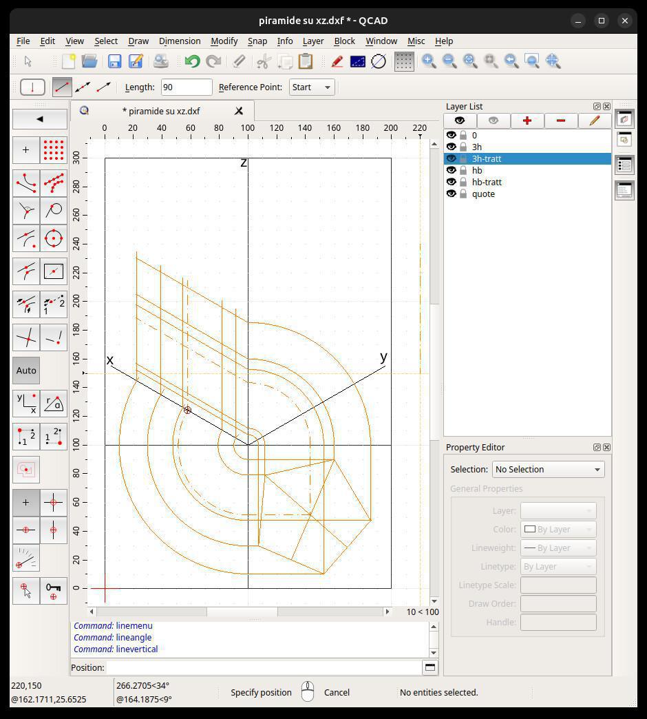Screen dimensions: 647x719
Task: Click the edit layer pencil icon
Action: 594,121
